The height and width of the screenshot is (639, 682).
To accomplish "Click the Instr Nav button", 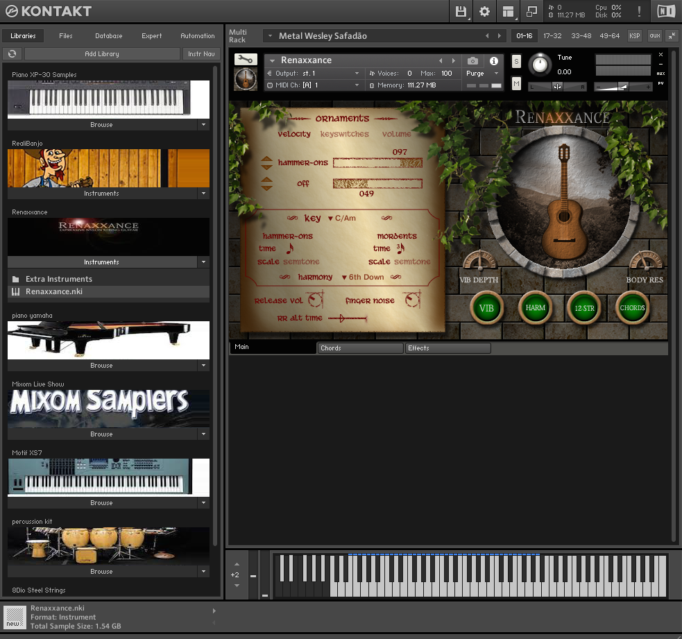I will coord(201,53).
